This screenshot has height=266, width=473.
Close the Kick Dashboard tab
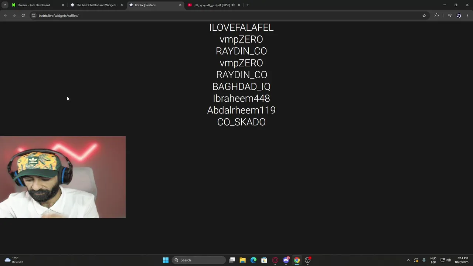pyautogui.click(x=63, y=5)
